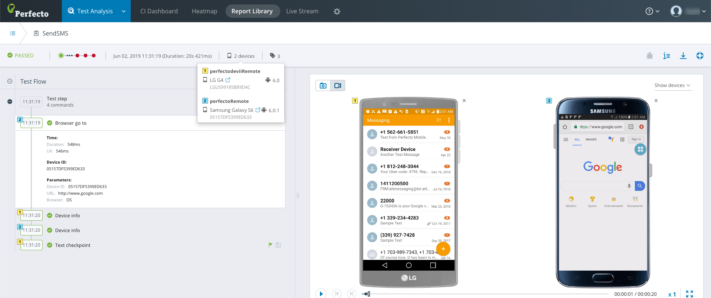This screenshot has height=298, width=711.
Task: Open Samsung Galaxy S6 device link
Action: (x=258, y=110)
